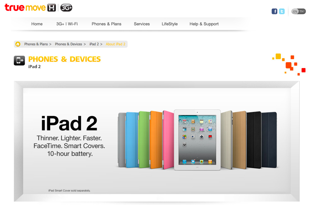Open the Facebook page icon
Image resolution: width=309 pixels, height=205 pixels.
click(x=274, y=12)
